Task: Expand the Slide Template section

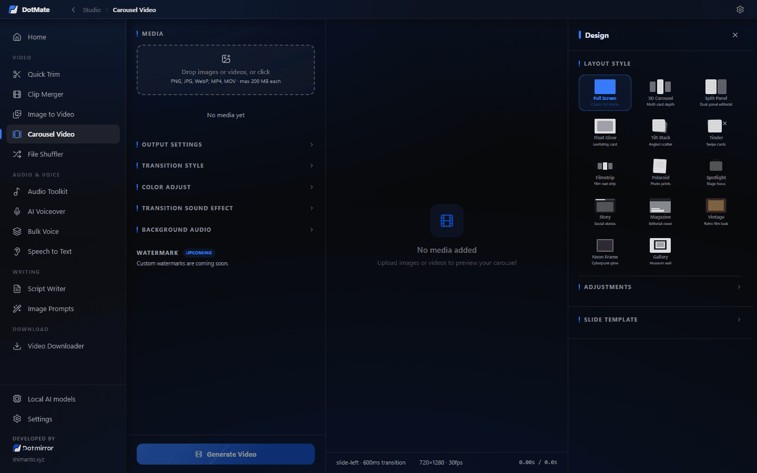Action: pos(660,320)
